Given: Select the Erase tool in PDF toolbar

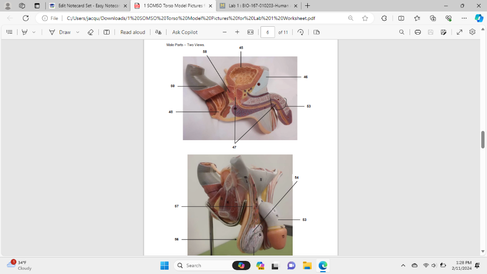Looking at the screenshot, I should pos(90,32).
